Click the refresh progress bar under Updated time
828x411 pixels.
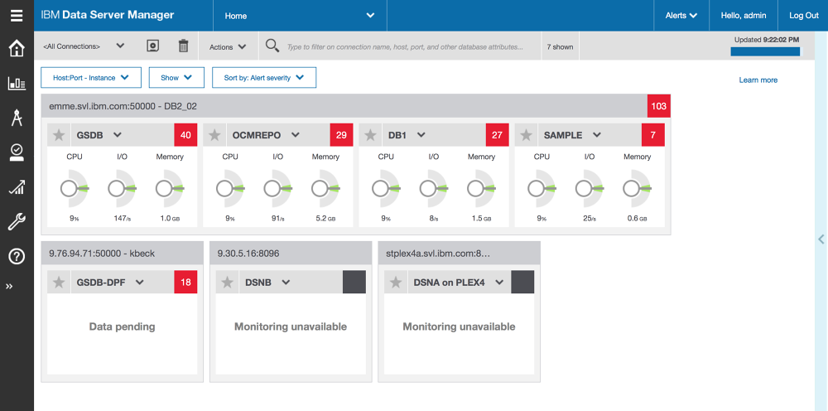[765, 51]
